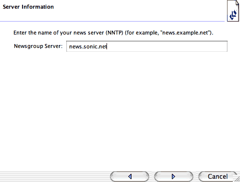The width and height of the screenshot is (240, 182).
Task: Go back with the left arrow button
Action: pyautogui.click(x=130, y=176)
